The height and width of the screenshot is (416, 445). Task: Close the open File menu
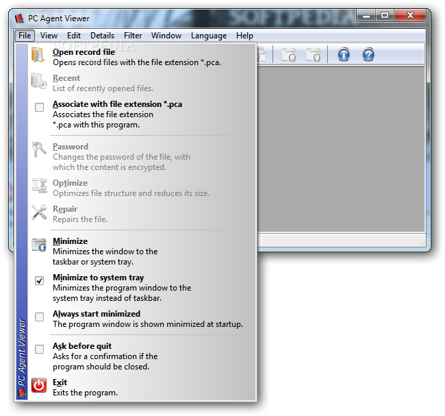click(x=25, y=36)
